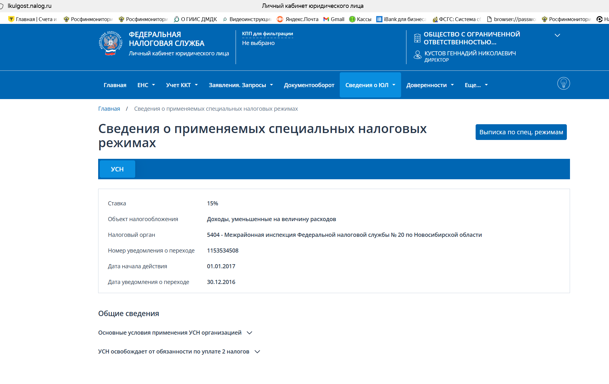This screenshot has height=384, width=609.
Task: Click the user profile icon beside Кустов
Action: click(x=417, y=55)
